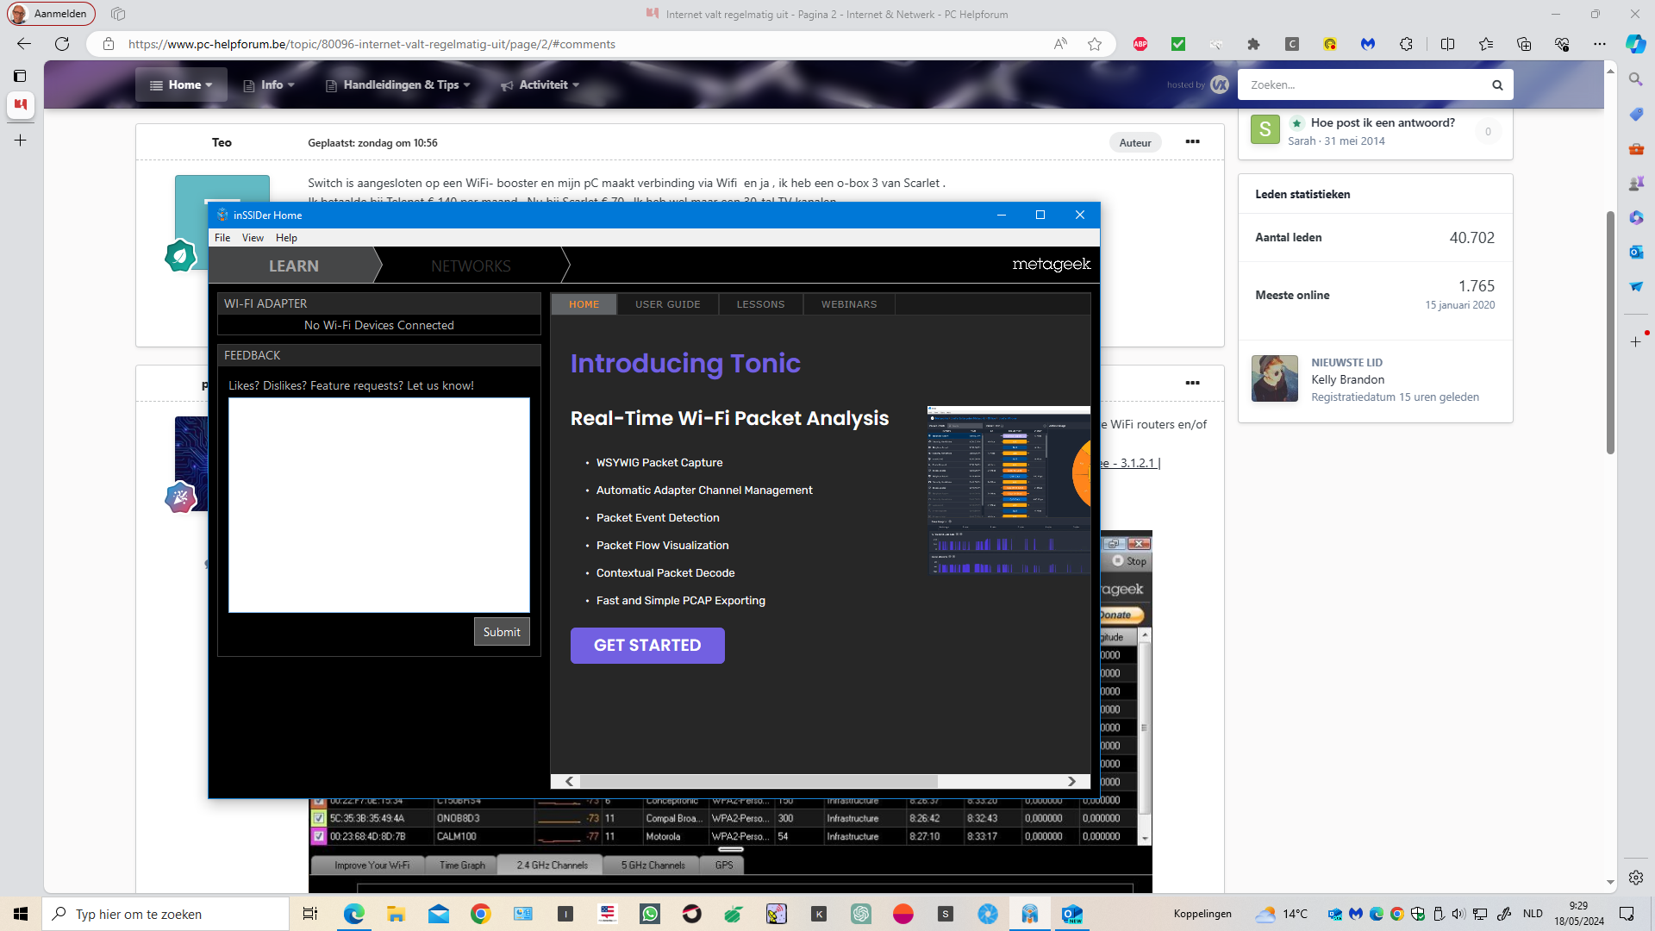Add page to favorites star icon
The height and width of the screenshot is (931, 1655).
point(1095,44)
